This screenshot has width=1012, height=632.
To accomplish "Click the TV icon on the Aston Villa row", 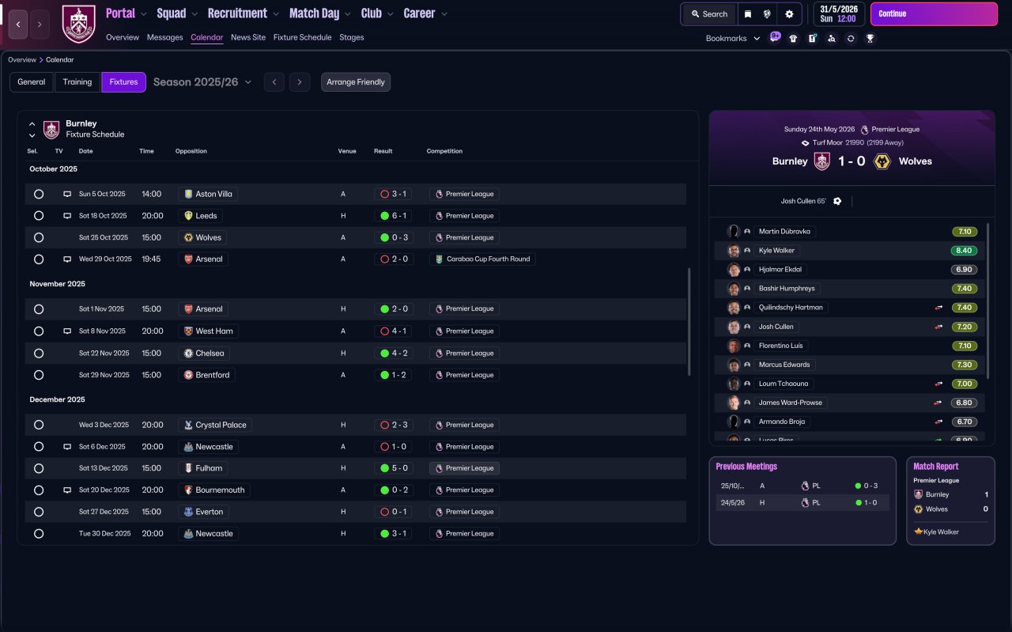I will coord(67,194).
